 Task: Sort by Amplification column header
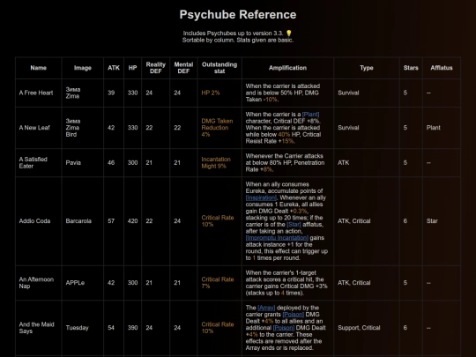287,68
